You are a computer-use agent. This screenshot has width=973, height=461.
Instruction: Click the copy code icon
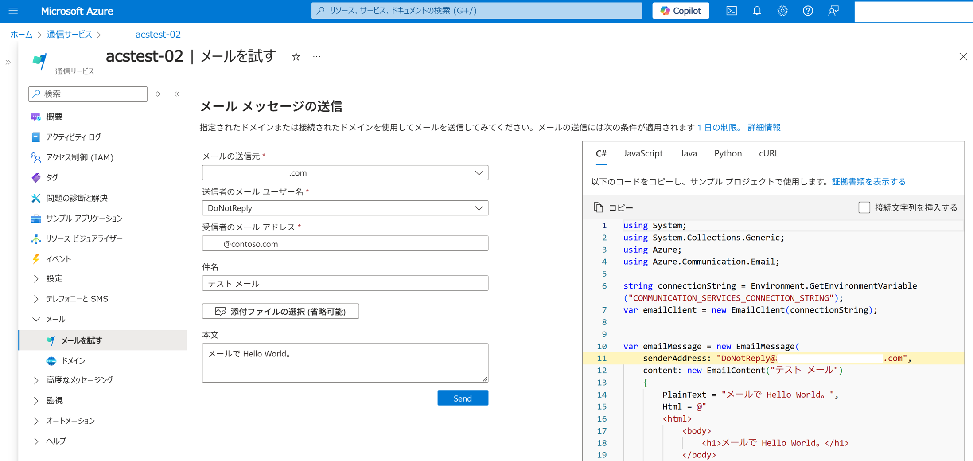[599, 207]
